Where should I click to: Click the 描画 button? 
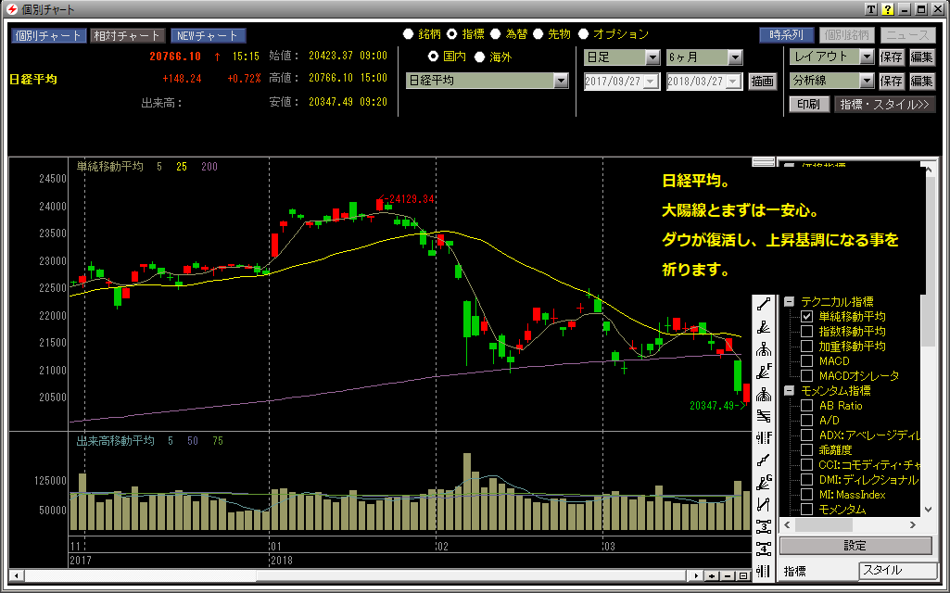click(x=762, y=82)
